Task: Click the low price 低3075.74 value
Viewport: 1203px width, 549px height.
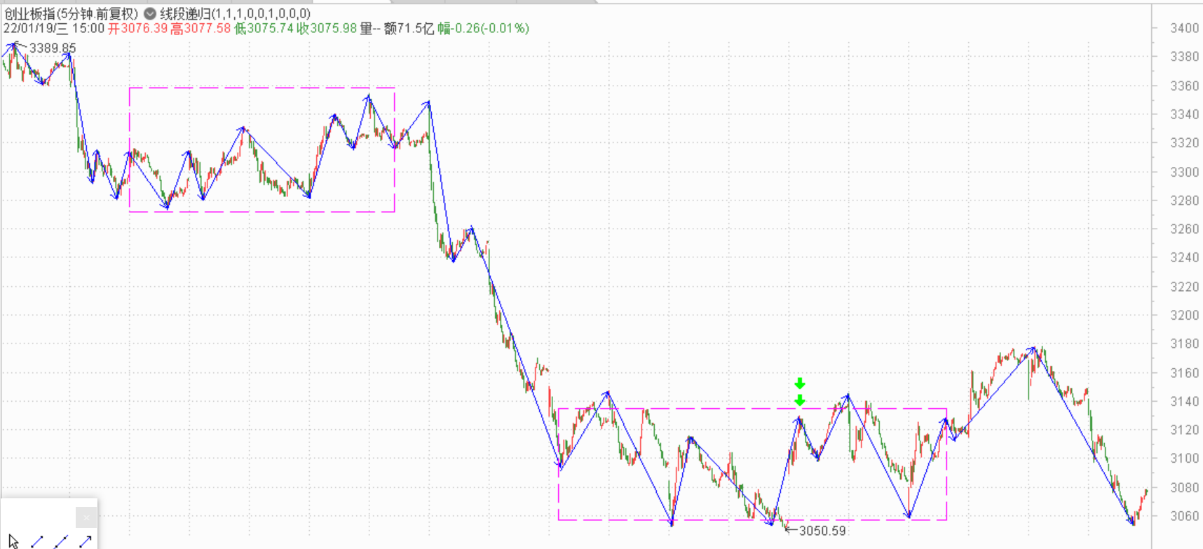Action: 264,29
